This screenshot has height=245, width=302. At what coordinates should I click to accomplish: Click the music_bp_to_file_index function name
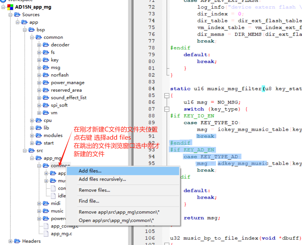(221, 238)
